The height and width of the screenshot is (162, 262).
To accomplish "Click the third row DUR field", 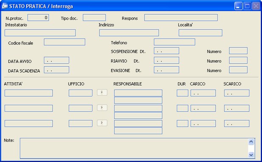I will point(183,123).
